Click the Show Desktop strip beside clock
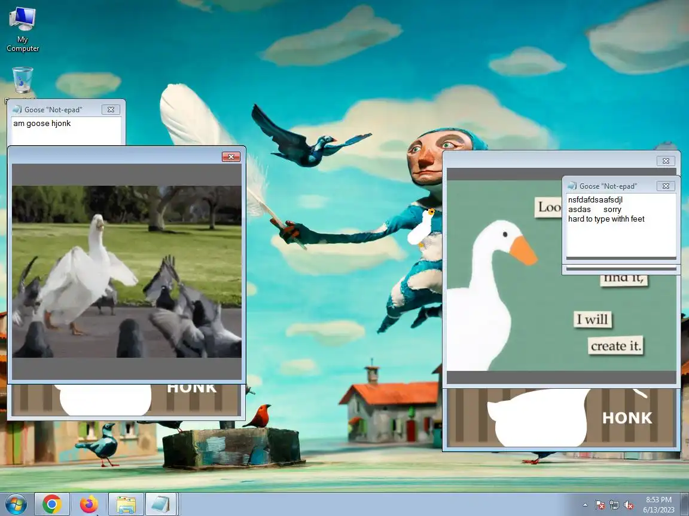 (x=685, y=504)
